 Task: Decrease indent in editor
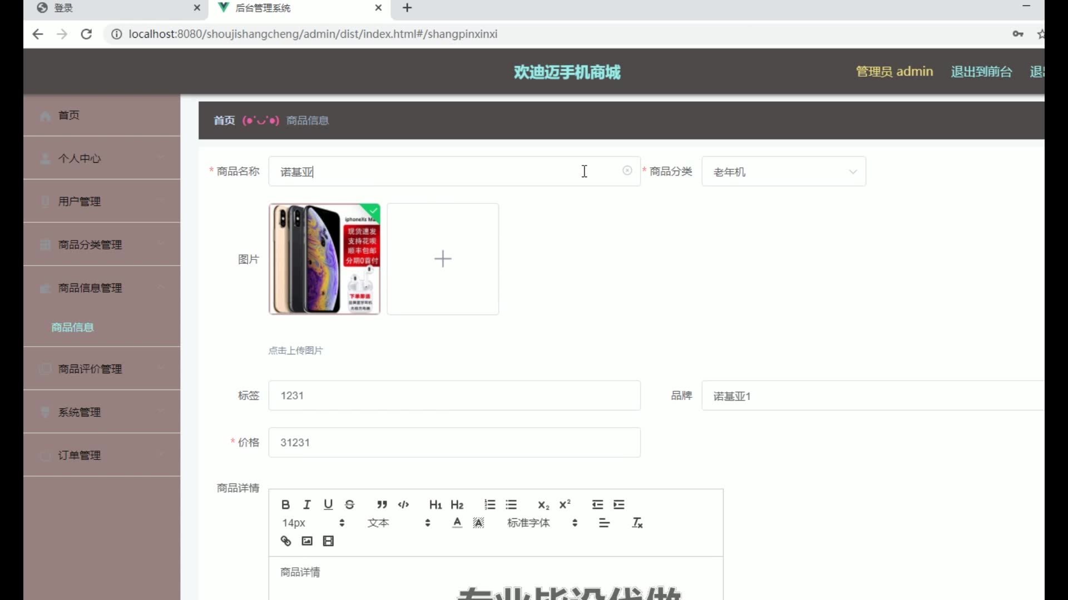tap(597, 504)
